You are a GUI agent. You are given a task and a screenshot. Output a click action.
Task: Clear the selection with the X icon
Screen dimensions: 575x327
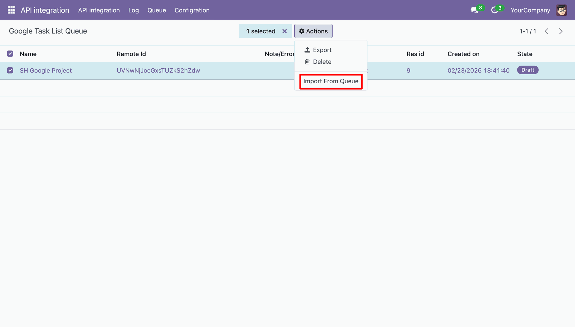(285, 31)
